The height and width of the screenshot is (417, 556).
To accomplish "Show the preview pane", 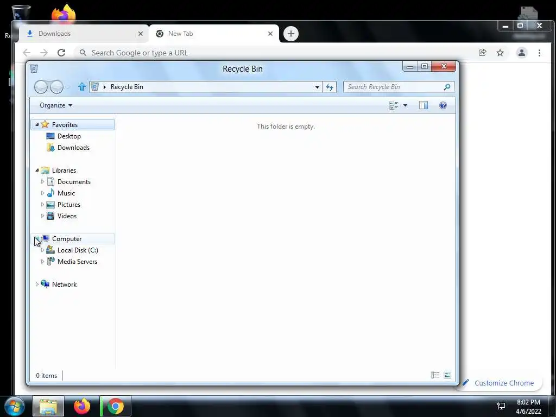I will (x=424, y=105).
